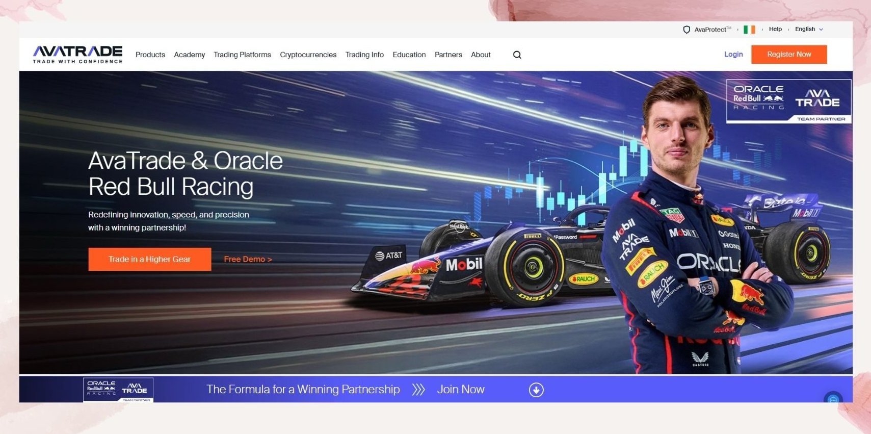
Task: Open the Partners menu
Action: (x=448, y=55)
